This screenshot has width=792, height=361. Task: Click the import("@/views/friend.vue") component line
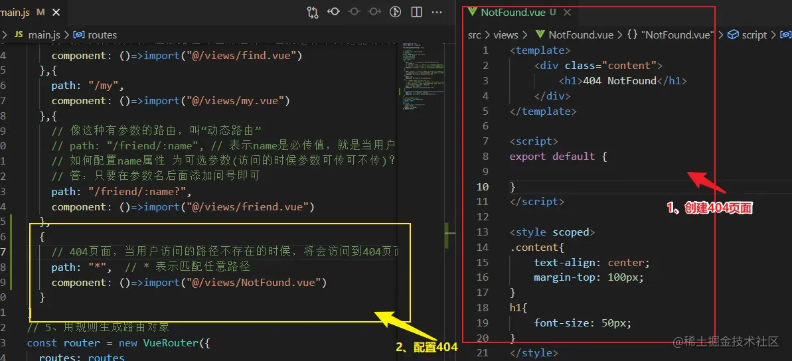pos(183,206)
